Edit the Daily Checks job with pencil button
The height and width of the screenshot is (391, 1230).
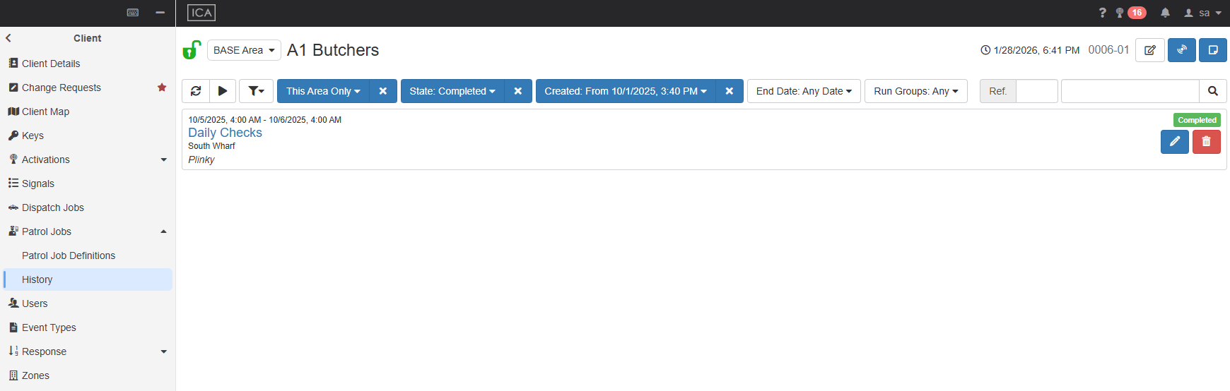pos(1175,142)
